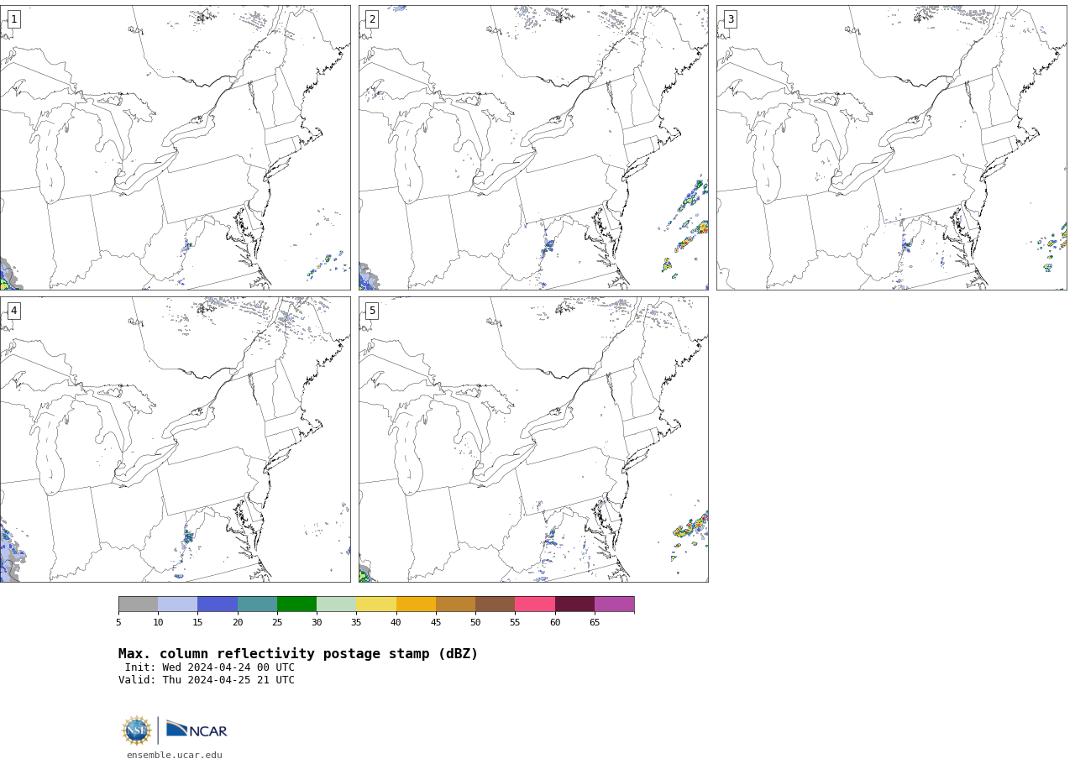This screenshot has height=764, width=1075.
Task: Click the colorbar label 35
Action: (356, 622)
